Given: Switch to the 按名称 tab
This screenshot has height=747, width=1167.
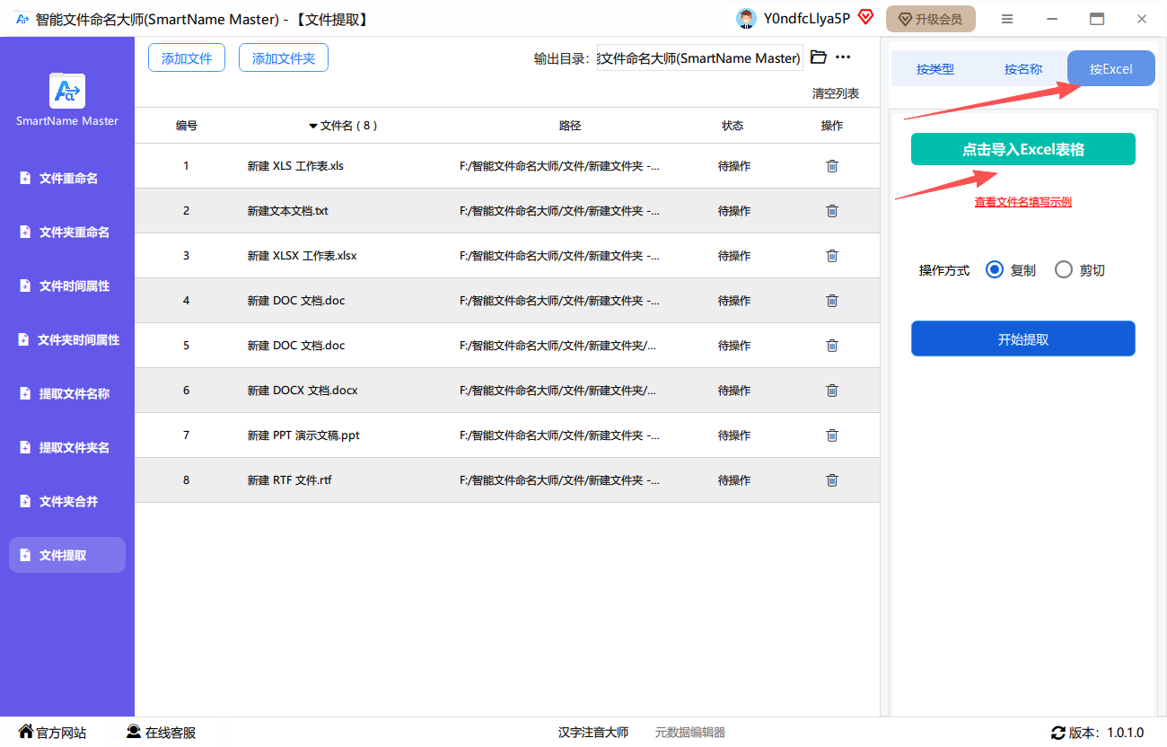Looking at the screenshot, I should [1022, 69].
